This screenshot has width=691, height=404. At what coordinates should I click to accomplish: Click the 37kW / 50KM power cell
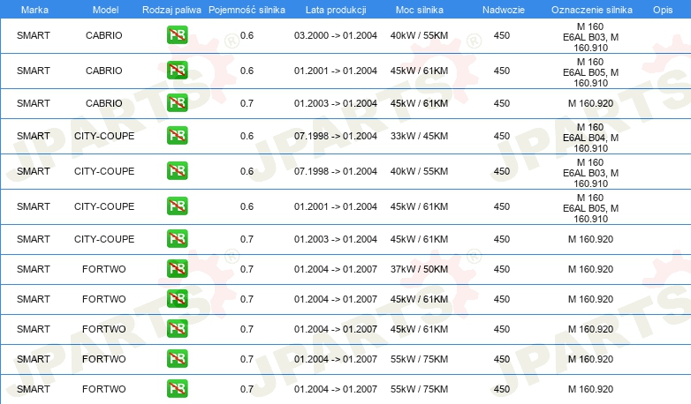click(x=419, y=269)
